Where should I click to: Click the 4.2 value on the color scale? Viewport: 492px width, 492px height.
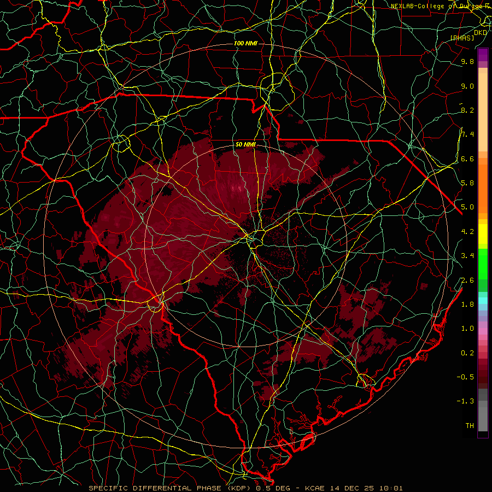[467, 232]
